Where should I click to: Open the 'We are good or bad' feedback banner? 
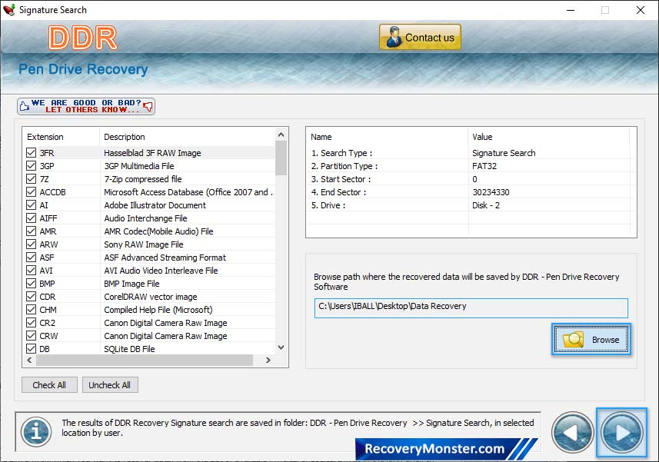86,106
